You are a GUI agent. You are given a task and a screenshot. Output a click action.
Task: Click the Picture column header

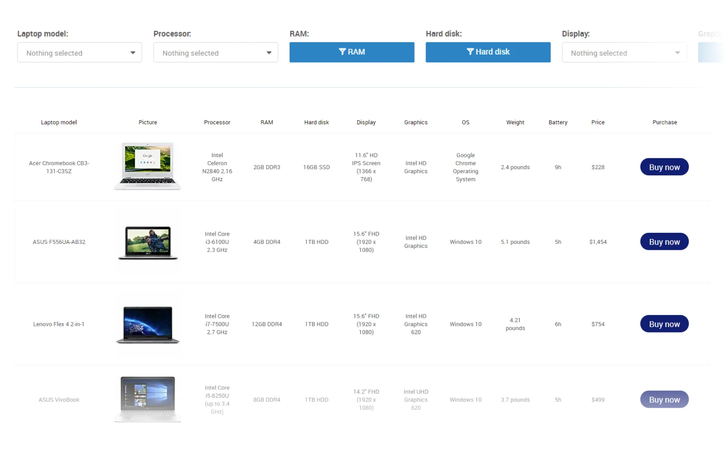point(148,122)
